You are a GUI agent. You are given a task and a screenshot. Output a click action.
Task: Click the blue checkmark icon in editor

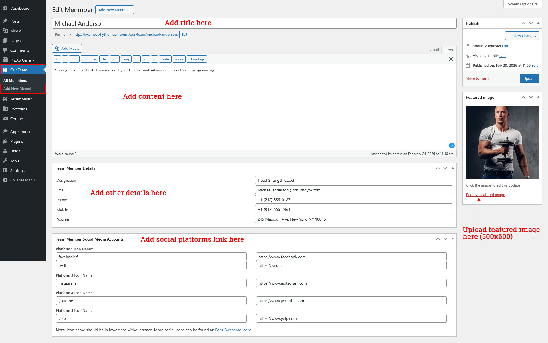click(x=452, y=146)
